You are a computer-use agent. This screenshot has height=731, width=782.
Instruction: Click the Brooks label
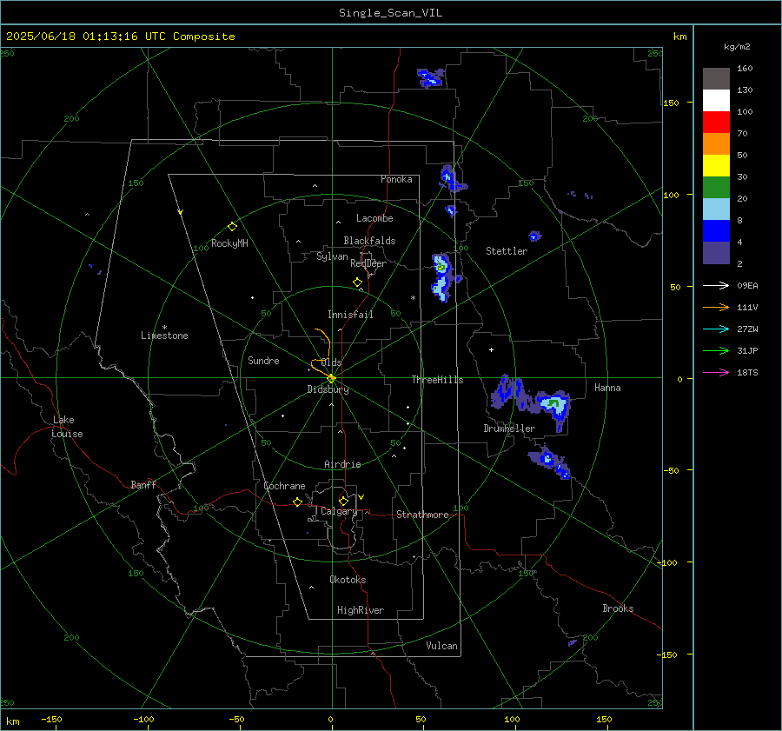point(618,608)
